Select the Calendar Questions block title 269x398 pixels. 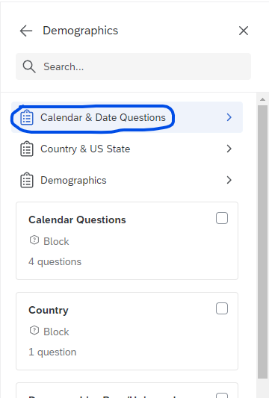click(x=77, y=220)
